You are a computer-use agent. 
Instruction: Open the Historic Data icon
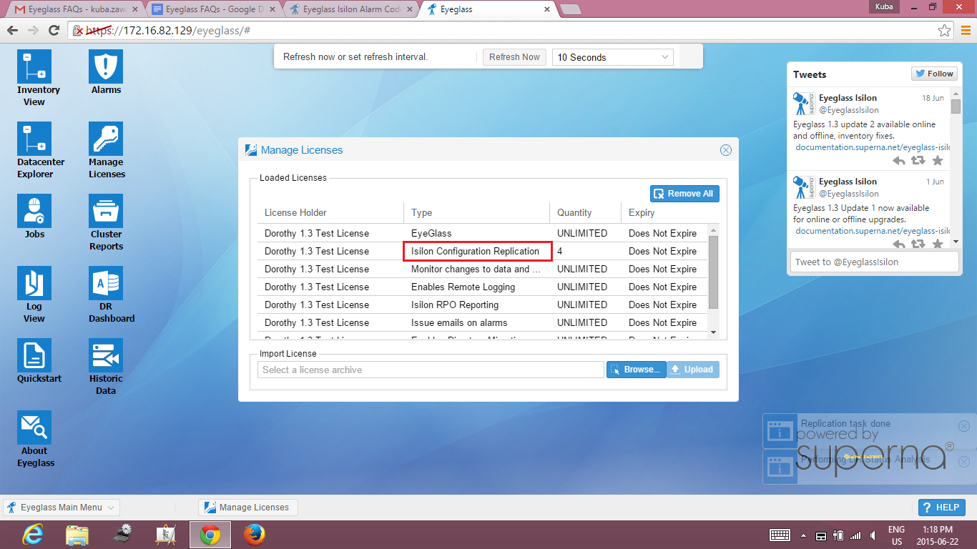pyautogui.click(x=106, y=355)
